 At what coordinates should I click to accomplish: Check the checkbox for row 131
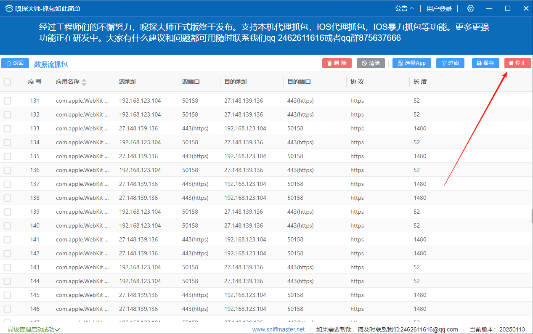8,101
